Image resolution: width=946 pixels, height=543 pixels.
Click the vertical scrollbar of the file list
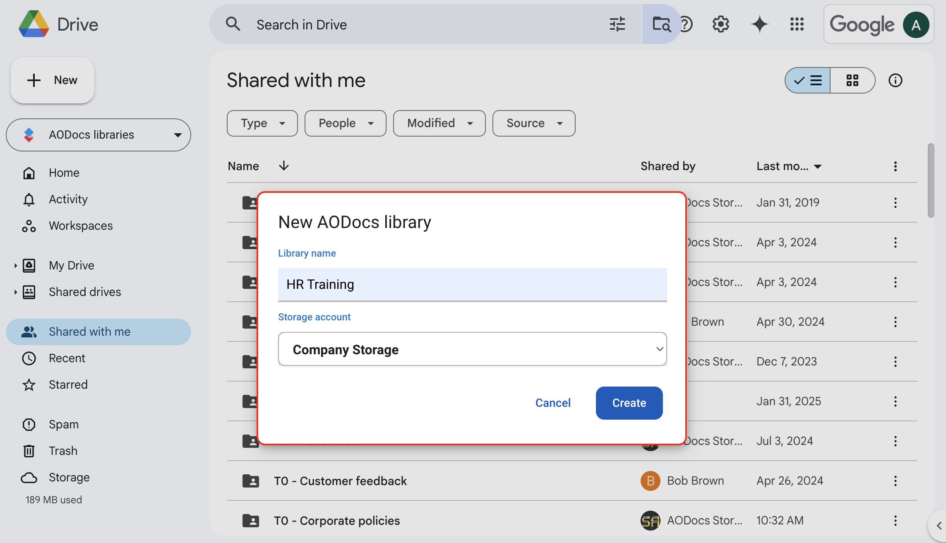point(931,180)
